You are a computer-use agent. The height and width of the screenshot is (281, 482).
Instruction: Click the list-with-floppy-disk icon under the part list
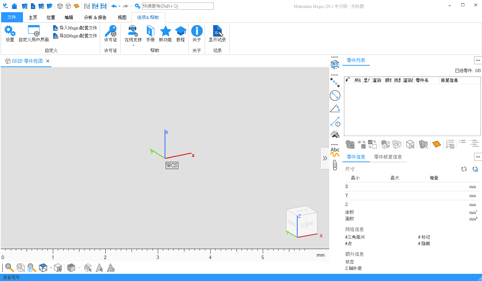pos(450,144)
